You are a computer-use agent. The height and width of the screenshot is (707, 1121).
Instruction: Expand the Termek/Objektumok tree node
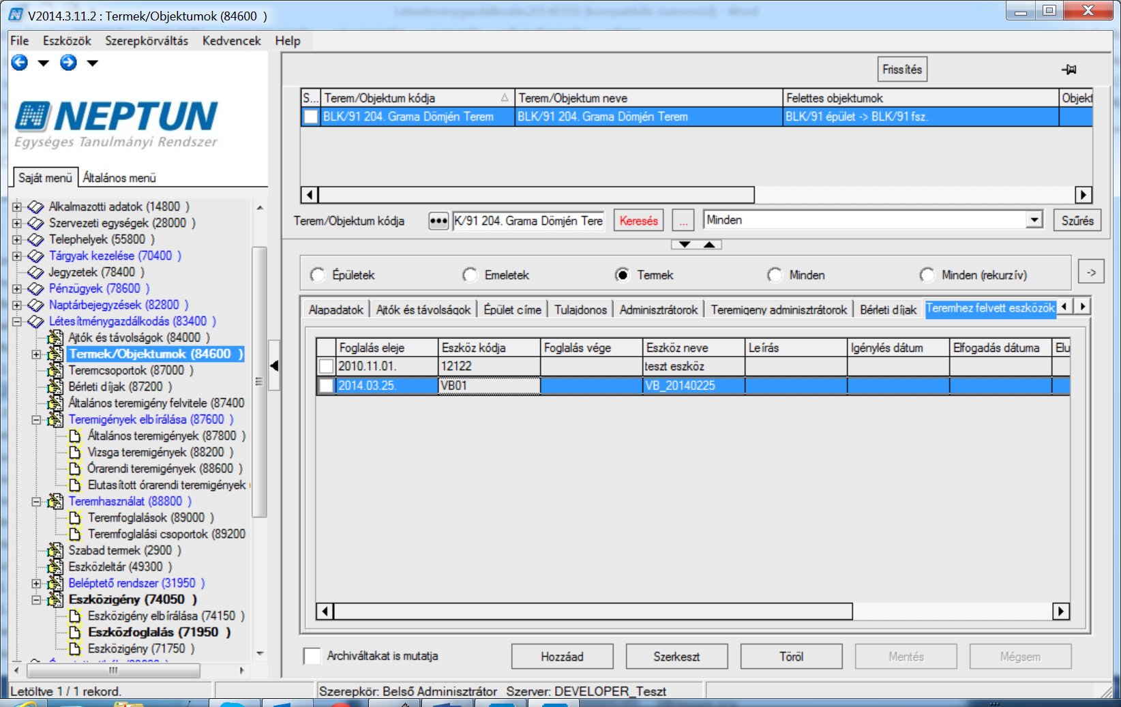point(36,354)
